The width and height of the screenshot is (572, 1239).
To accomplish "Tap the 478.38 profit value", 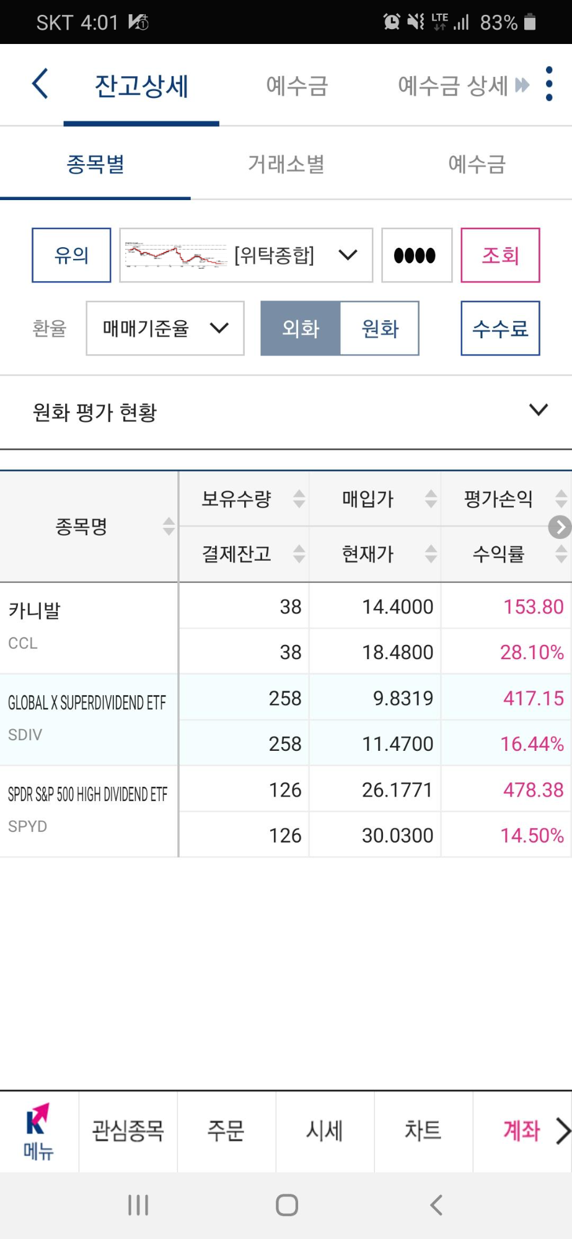I will (534, 790).
